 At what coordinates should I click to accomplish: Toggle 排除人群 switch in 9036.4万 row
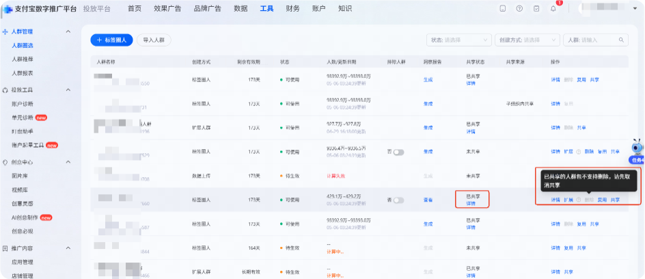(398, 152)
